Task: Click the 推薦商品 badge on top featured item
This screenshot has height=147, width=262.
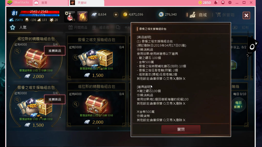Action: point(55,51)
